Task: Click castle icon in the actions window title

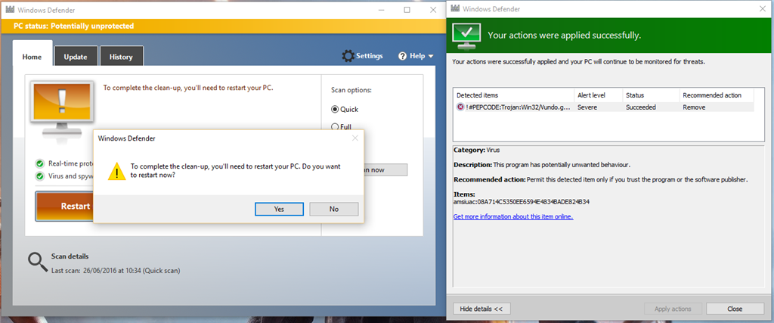Action: click(456, 8)
